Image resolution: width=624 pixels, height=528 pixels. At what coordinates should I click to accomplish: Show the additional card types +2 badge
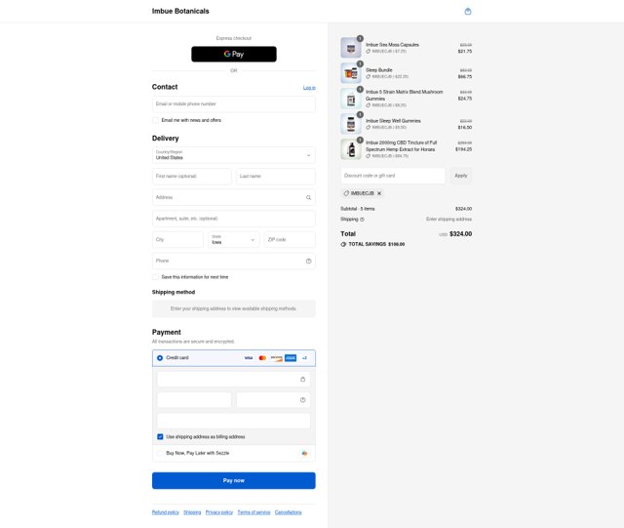304,358
